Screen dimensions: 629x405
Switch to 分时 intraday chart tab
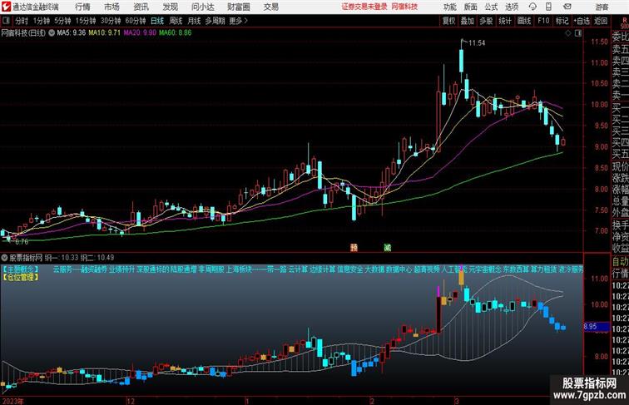tap(22, 21)
